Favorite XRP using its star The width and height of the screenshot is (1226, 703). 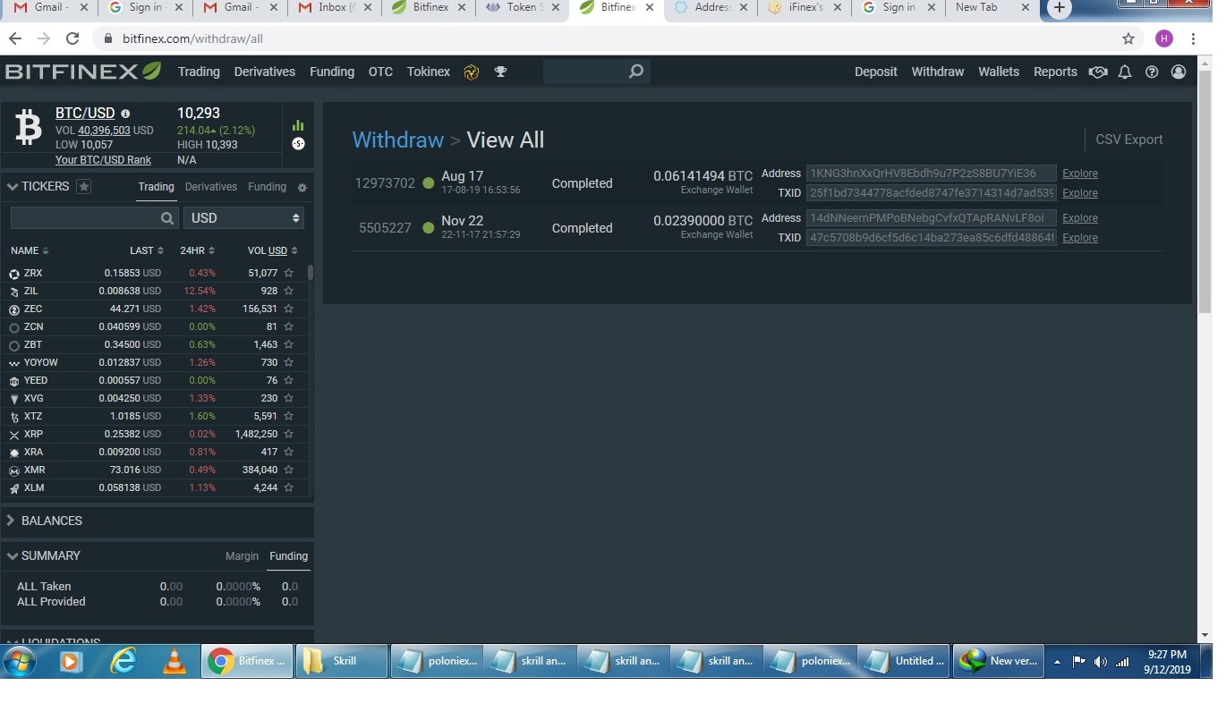pyautogui.click(x=288, y=434)
